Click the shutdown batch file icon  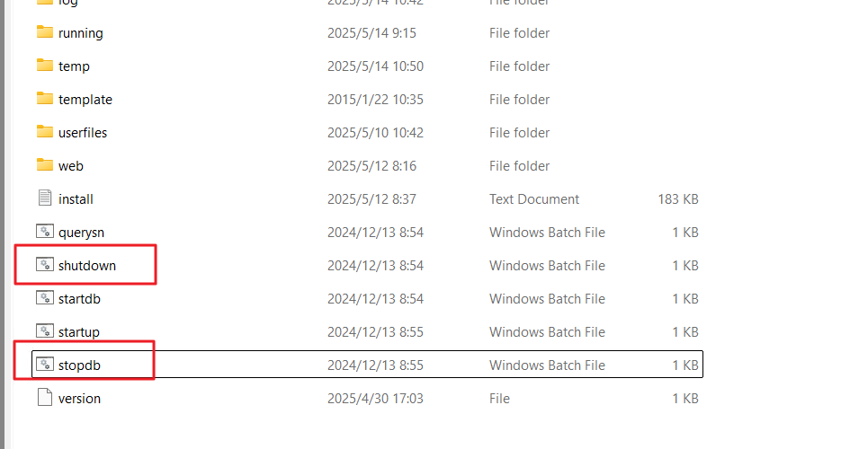pos(44,264)
